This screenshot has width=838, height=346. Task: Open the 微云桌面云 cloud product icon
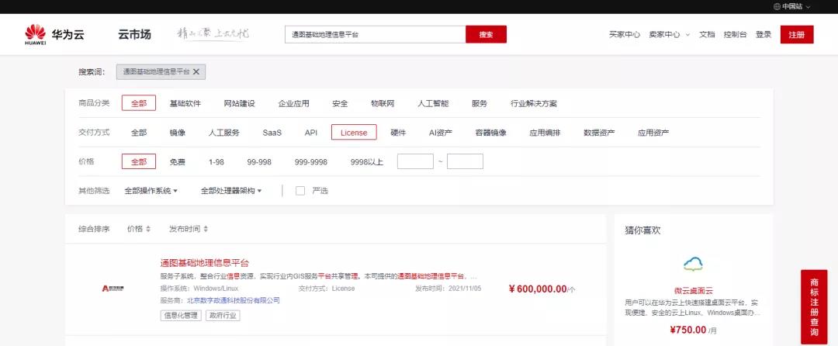point(693,265)
